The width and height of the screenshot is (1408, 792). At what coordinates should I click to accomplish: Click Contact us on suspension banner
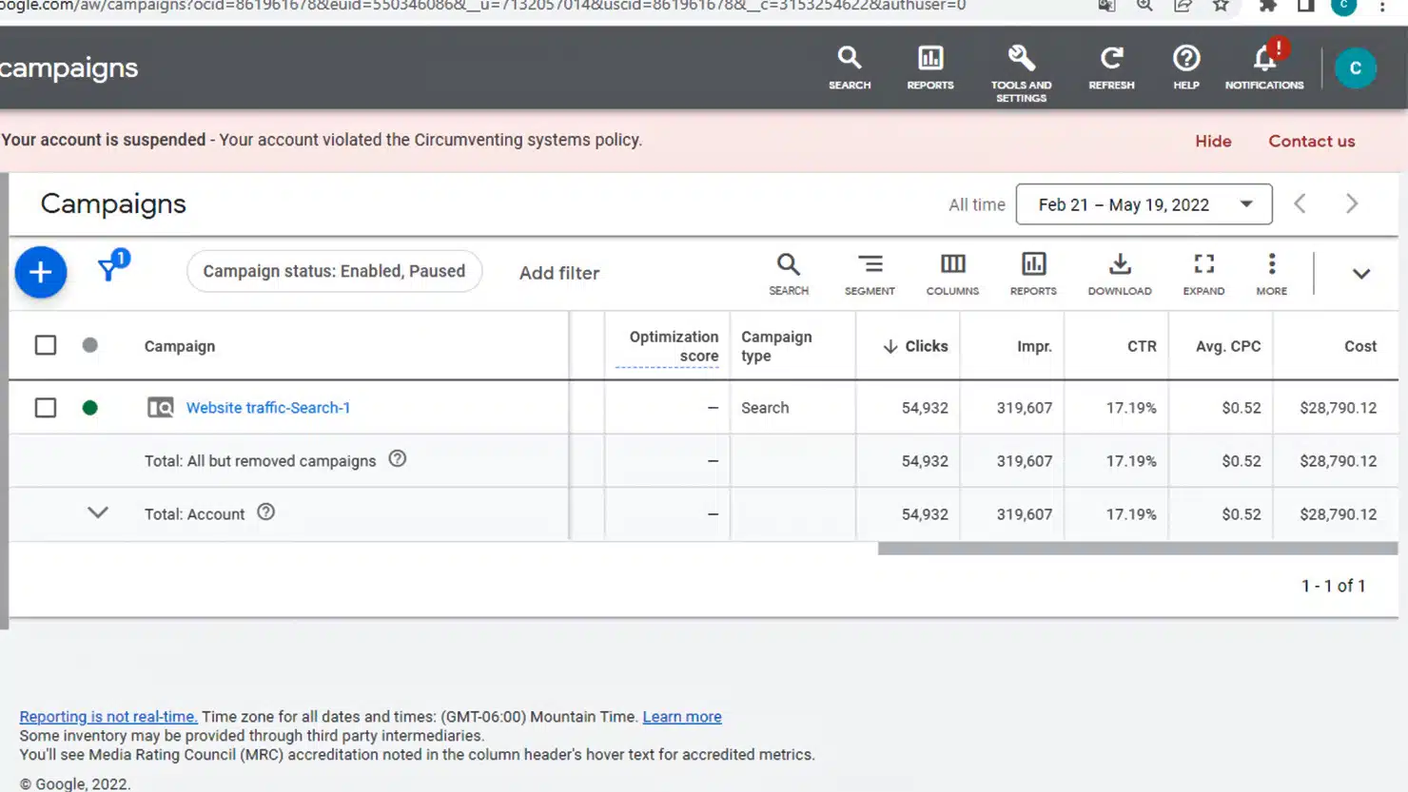pos(1311,141)
